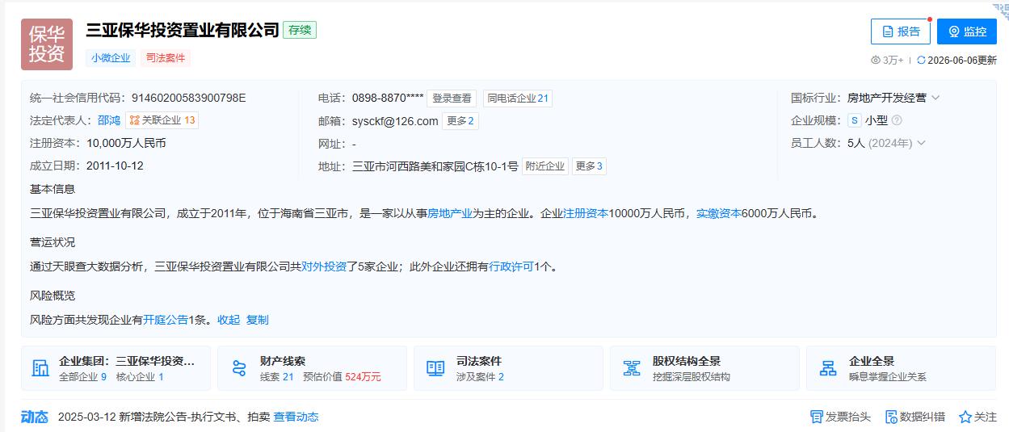
Task: Click help question icon beside 小型
Action: (897, 120)
